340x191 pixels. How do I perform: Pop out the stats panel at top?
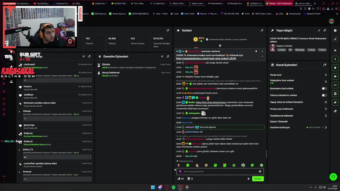[168, 31]
